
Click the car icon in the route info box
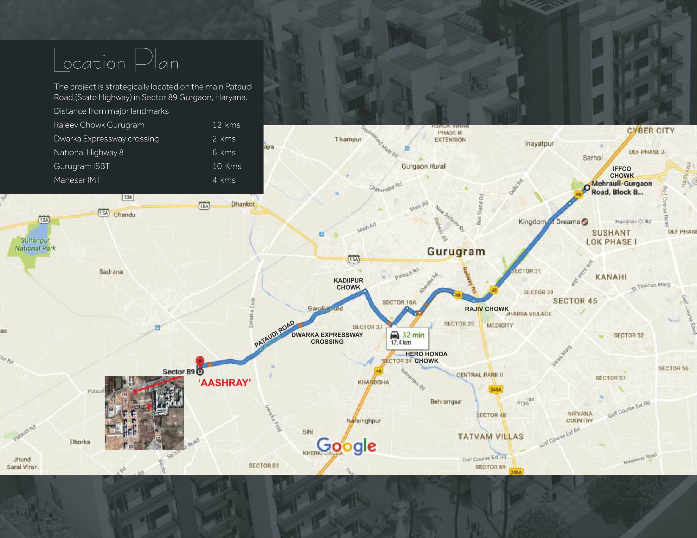click(395, 335)
